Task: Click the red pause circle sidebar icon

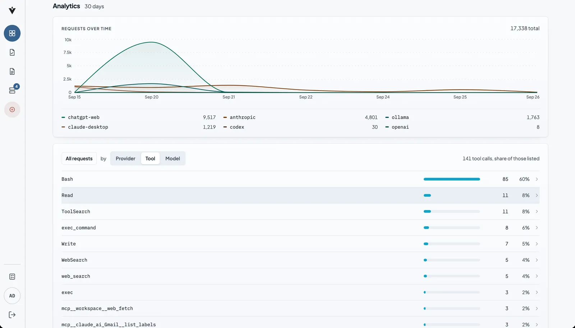Action: pyautogui.click(x=12, y=110)
